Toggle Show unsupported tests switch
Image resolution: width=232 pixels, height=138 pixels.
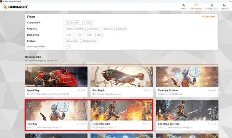click(68, 47)
